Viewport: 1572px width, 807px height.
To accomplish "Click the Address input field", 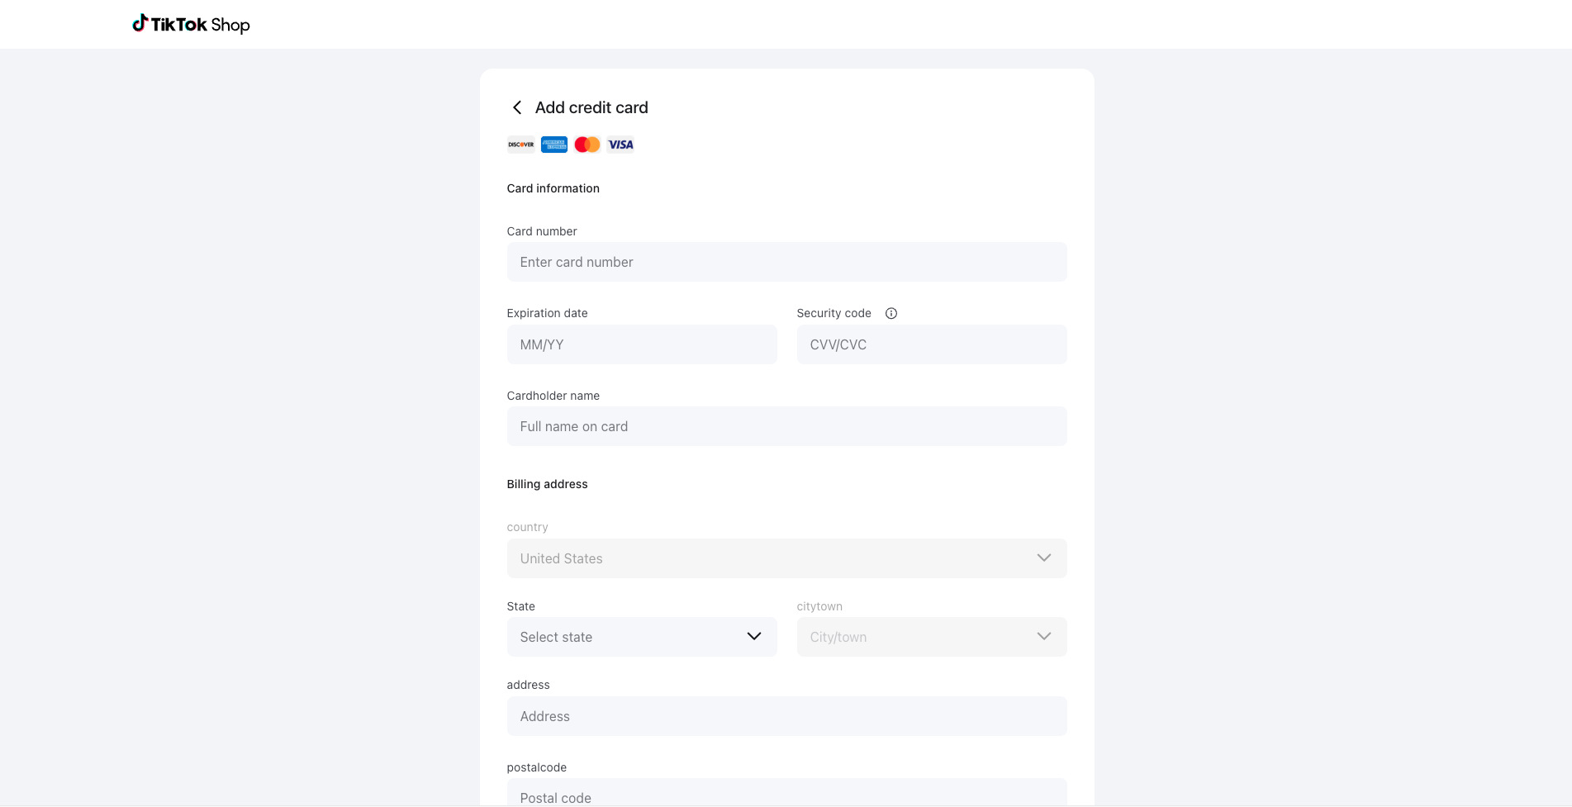I will (x=786, y=716).
